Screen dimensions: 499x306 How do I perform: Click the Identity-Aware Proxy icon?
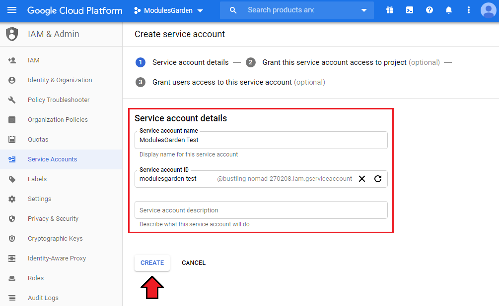coord(12,258)
